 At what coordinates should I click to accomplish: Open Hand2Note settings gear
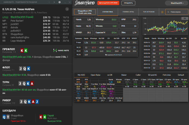59,2
